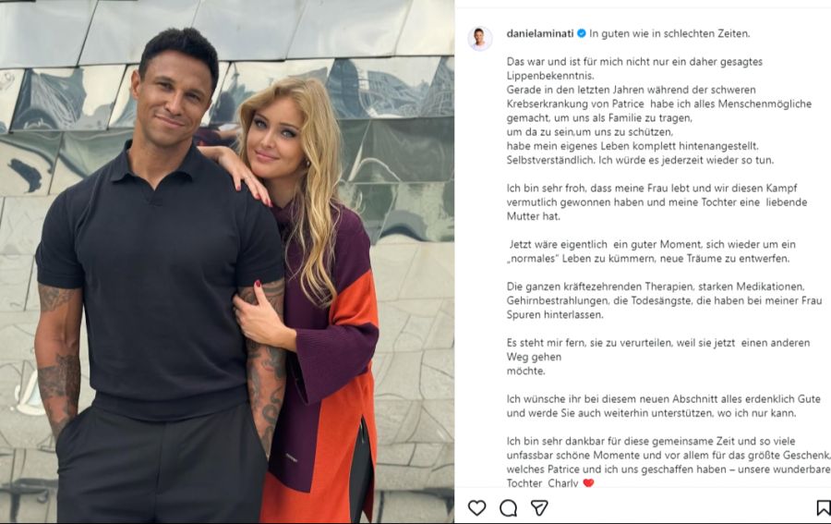The width and height of the screenshot is (831, 524).
Task: Click the line starting 'Jetzt wäre eigentlich'
Action: pos(653,244)
